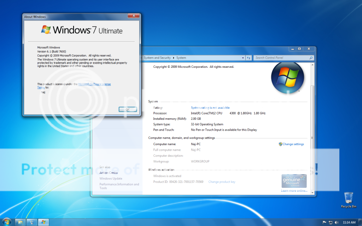Open System rating is not available link
This screenshot has width=362, height=226.
coord(210,108)
